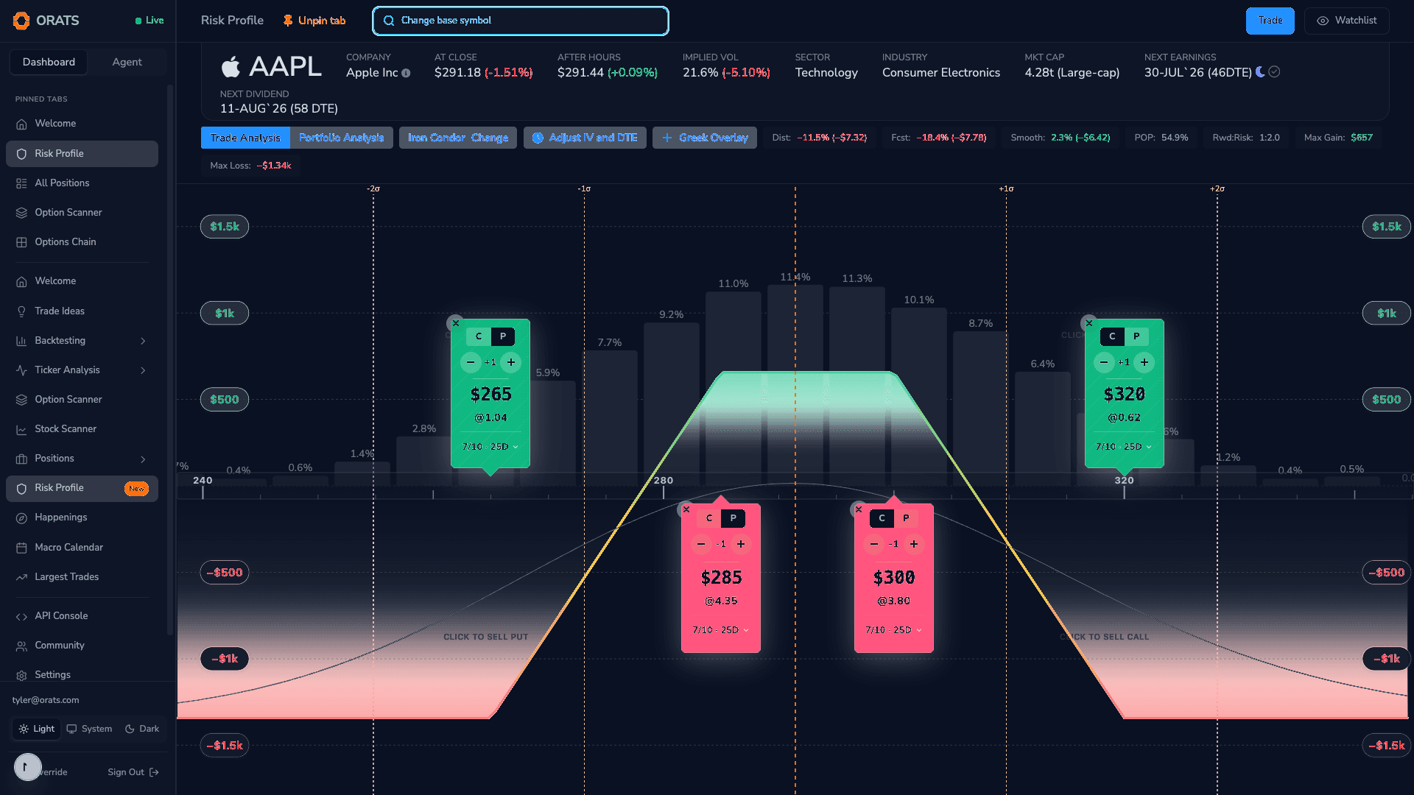Select Dark theme

[x=142, y=729]
